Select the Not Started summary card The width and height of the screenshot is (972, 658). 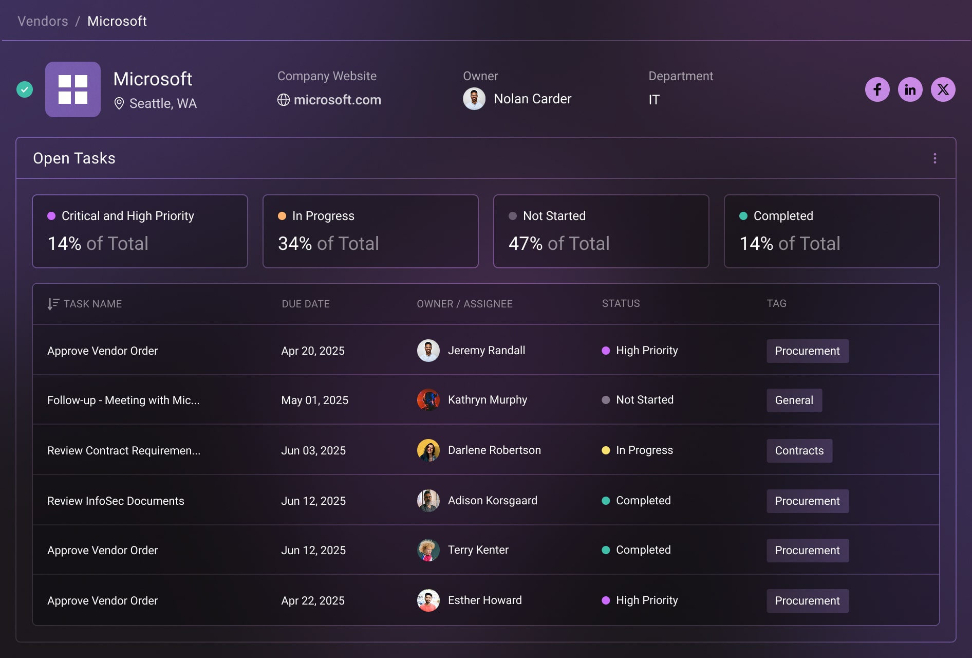pos(601,231)
